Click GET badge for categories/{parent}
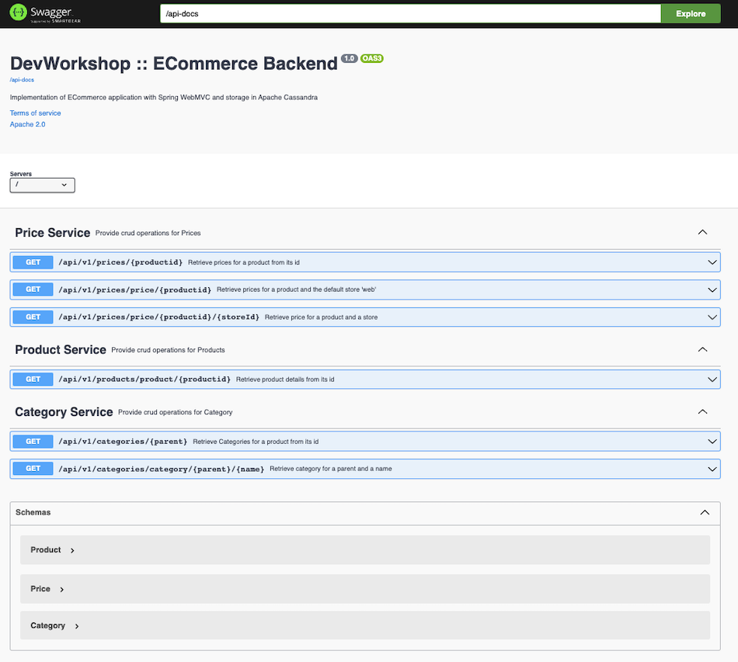The width and height of the screenshot is (738, 662). (33, 442)
